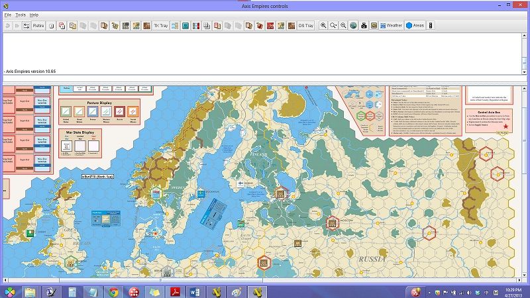Screen dimensions: 530x298
Task: Click the red and blue chart grid icon
Action: pos(196,26)
